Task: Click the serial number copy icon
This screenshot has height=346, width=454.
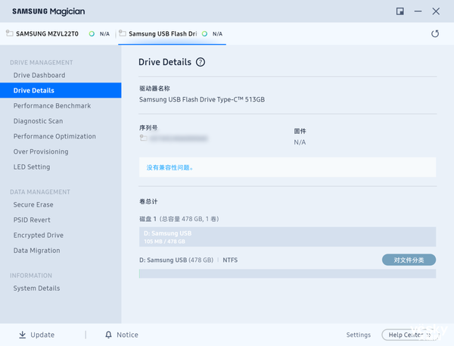Action: (143, 139)
